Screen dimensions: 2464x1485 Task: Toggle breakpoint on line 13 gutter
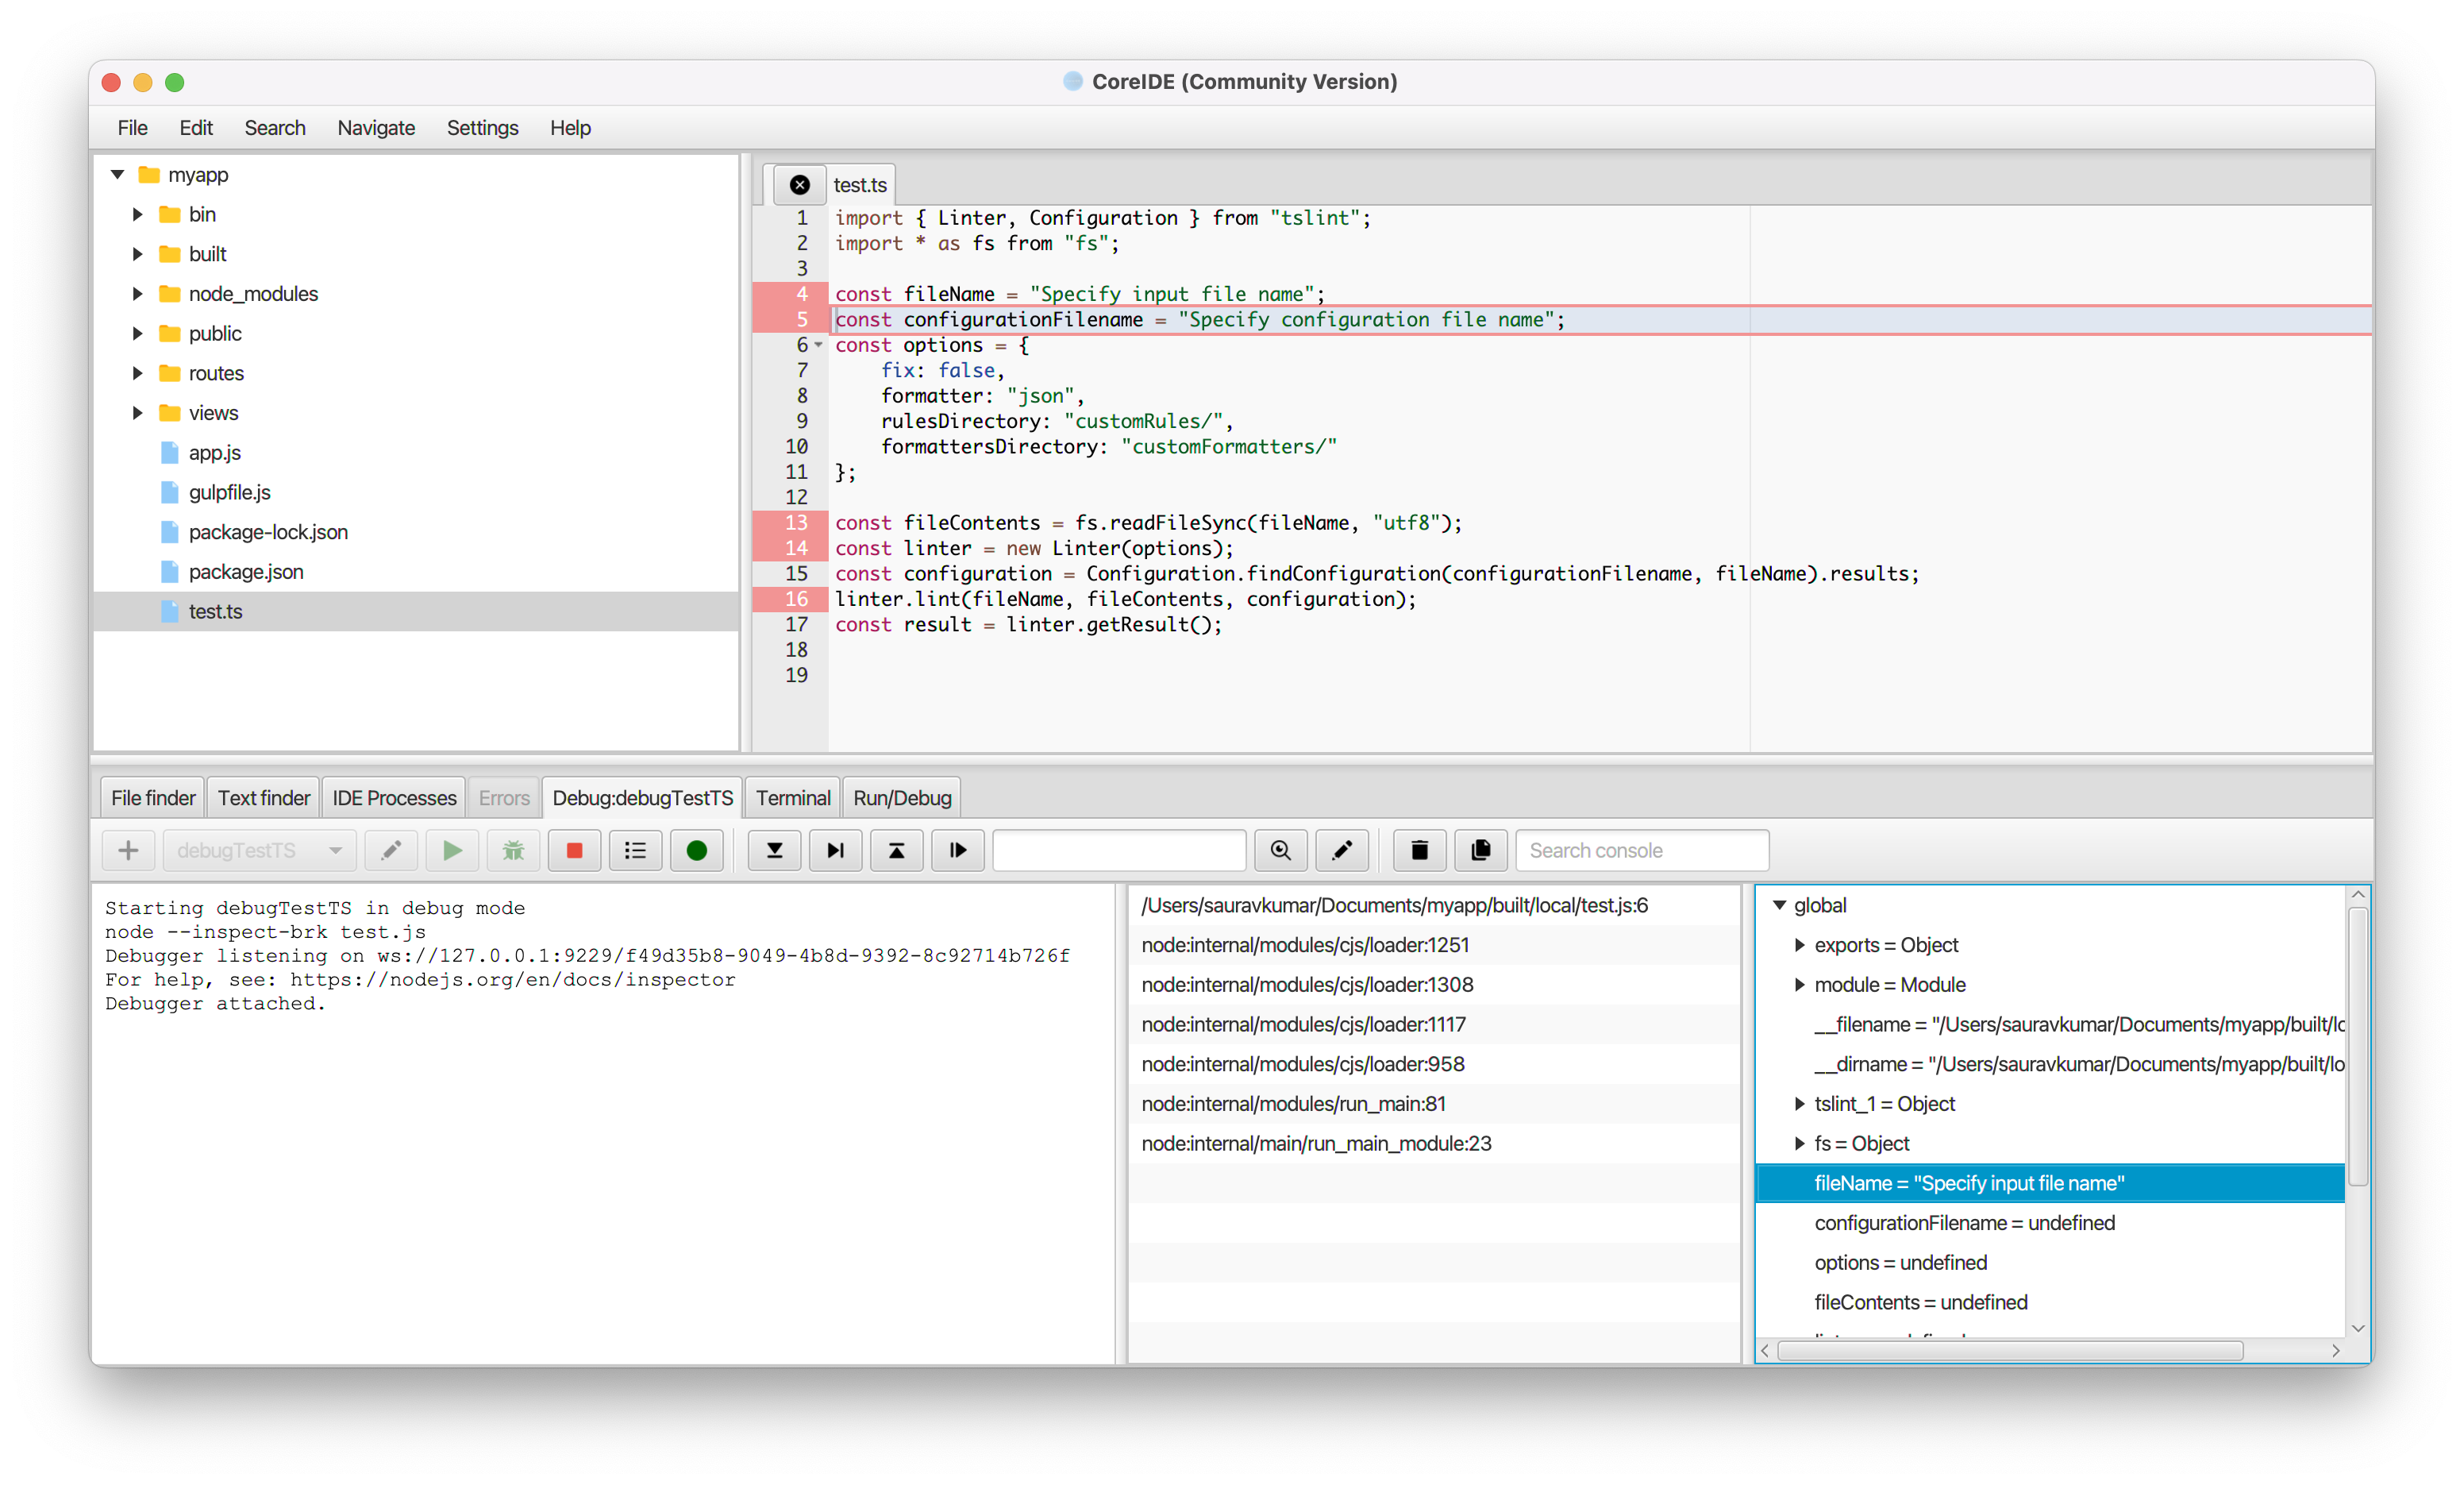click(x=790, y=523)
